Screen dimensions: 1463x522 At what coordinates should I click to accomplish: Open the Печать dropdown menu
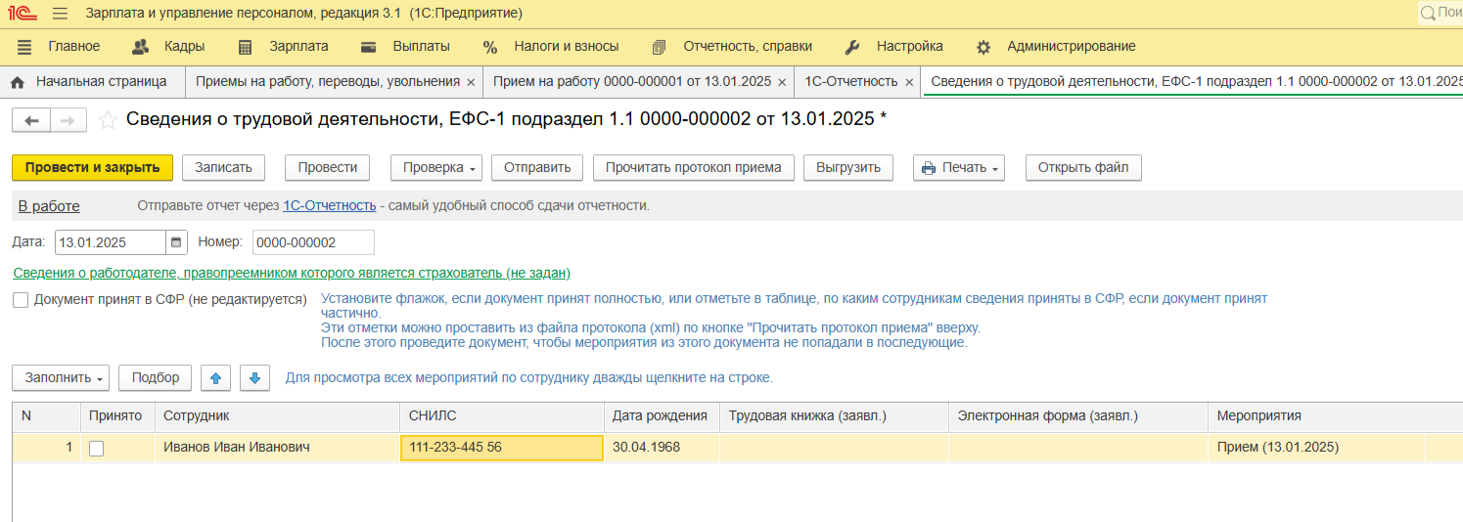tap(958, 168)
